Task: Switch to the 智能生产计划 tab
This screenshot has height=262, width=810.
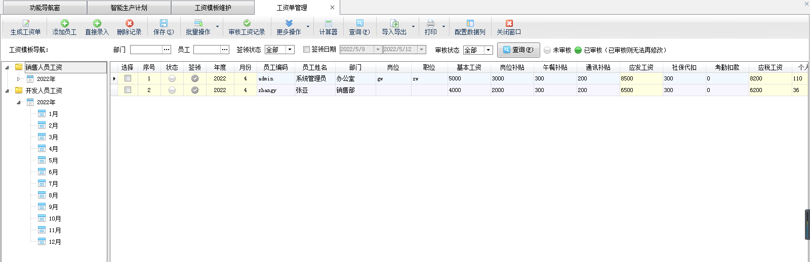Action: (129, 8)
